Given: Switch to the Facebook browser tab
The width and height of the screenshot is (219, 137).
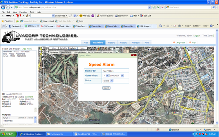Looking at the screenshot, I should click(16, 26).
